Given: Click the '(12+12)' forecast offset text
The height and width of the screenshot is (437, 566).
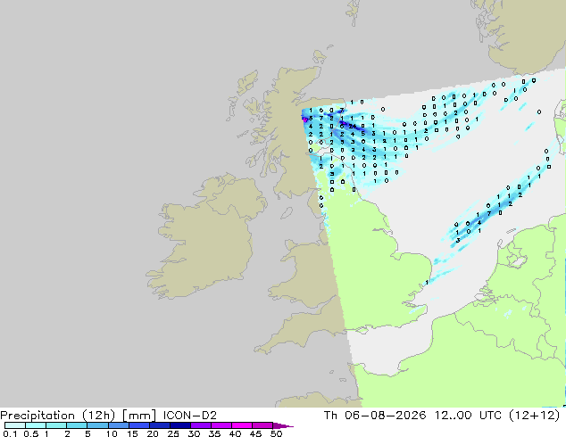Looking at the screenshot, I should point(534,416).
